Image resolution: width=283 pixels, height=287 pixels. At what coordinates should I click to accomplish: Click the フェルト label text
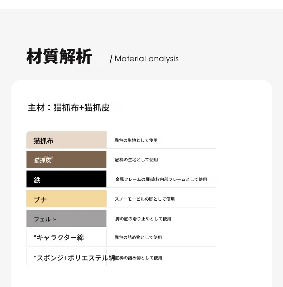point(45,219)
